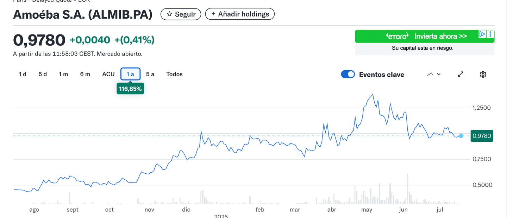Click the eToro Invierta ahora banner
Screen dimensions: 507x218
tap(415, 36)
